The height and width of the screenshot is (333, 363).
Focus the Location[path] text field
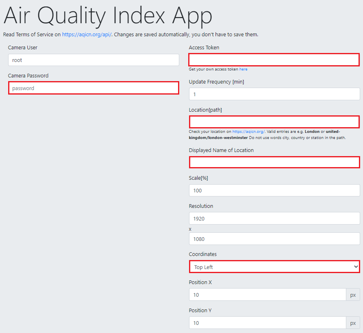(x=274, y=122)
